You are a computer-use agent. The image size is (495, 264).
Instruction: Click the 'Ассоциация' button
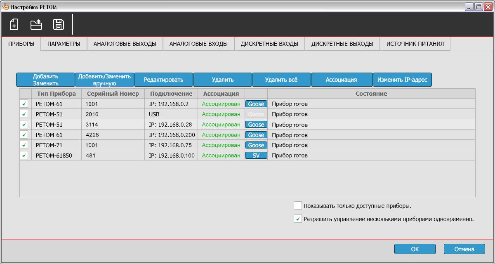(x=342, y=80)
